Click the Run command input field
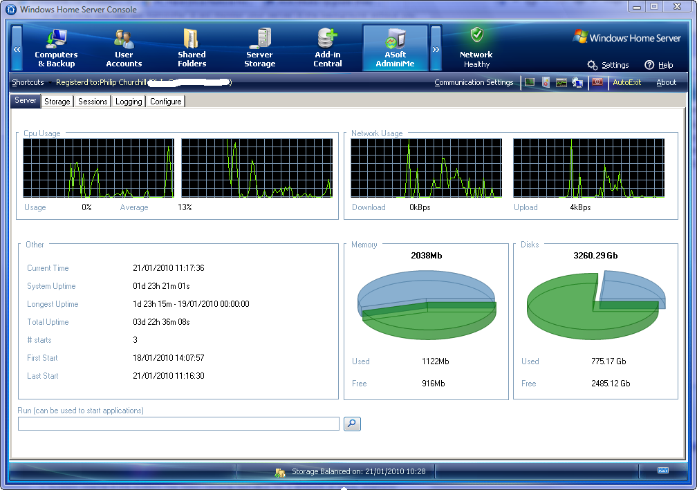The height and width of the screenshot is (490, 697). pyautogui.click(x=178, y=424)
